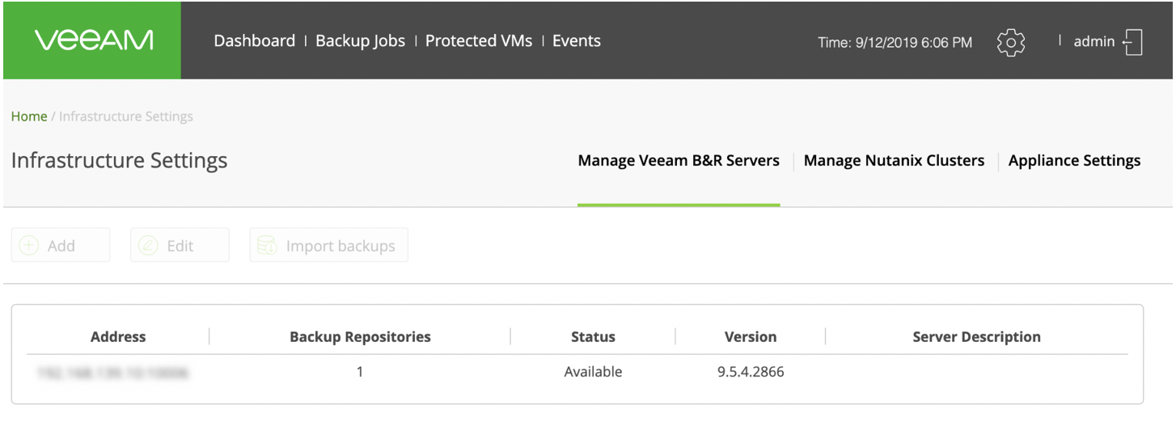Screen dimensions: 1176x422
Task: Click the Import backups button label
Action: click(341, 246)
